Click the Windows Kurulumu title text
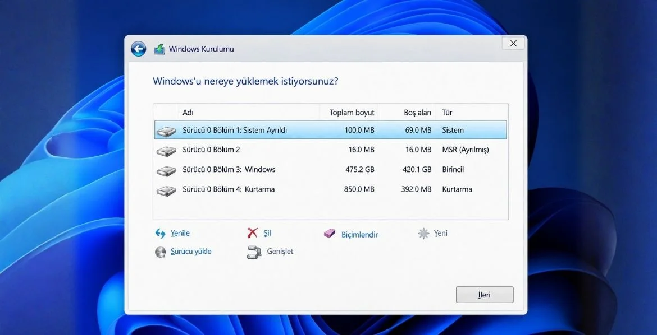657x335 pixels. [x=201, y=49]
